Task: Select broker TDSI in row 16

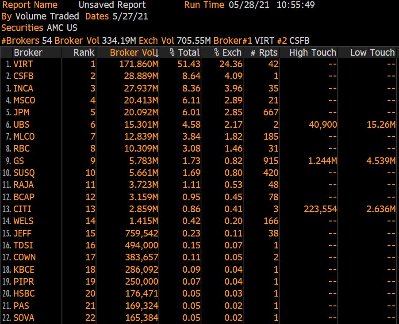Action: (23, 245)
